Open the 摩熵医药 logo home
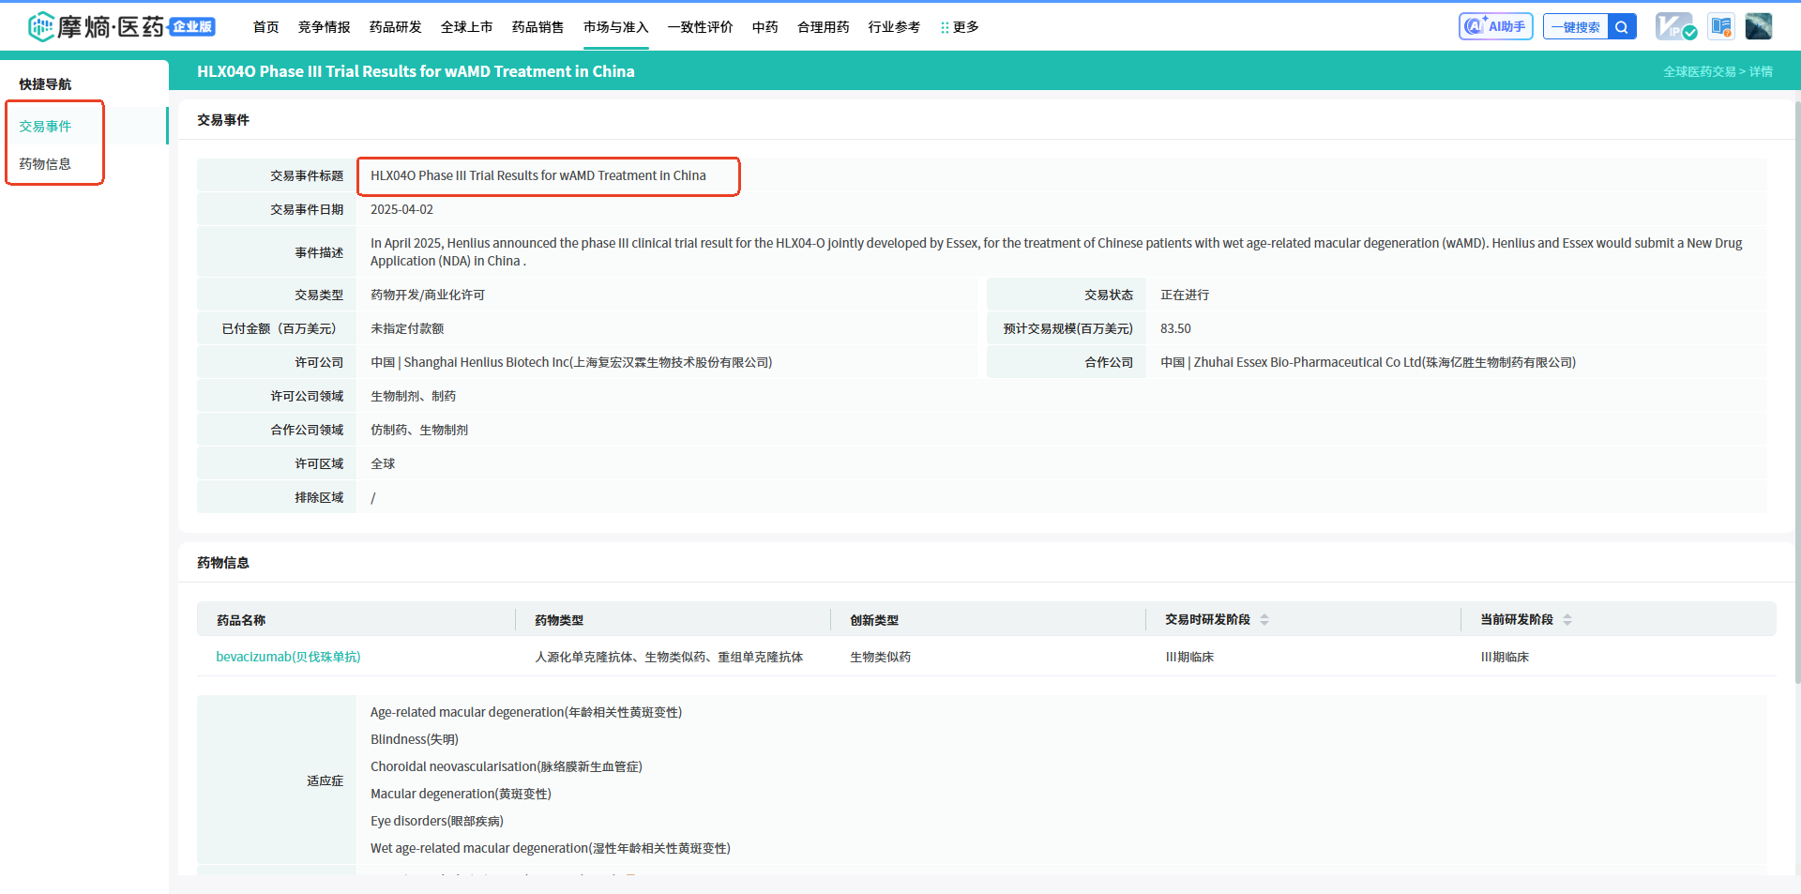This screenshot has width=1801, height=894. [96, 27]
